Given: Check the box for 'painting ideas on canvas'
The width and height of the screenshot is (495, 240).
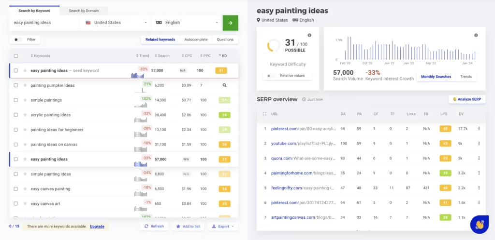Looking at the screenshot, I should coord(16,145).
